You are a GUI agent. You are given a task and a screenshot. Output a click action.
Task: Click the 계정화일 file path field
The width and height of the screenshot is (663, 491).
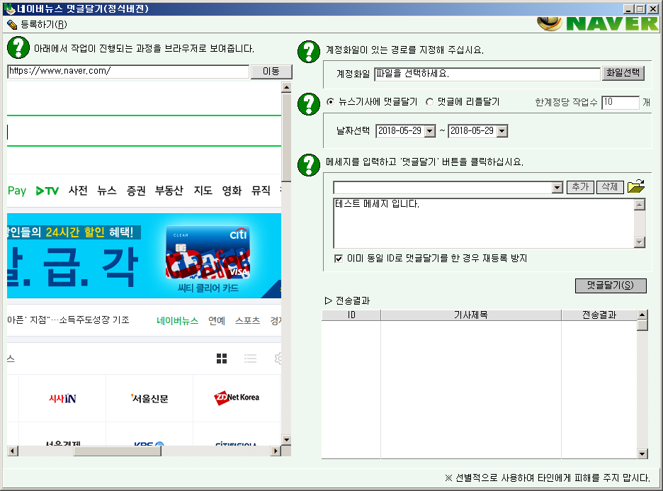[487, 74]
